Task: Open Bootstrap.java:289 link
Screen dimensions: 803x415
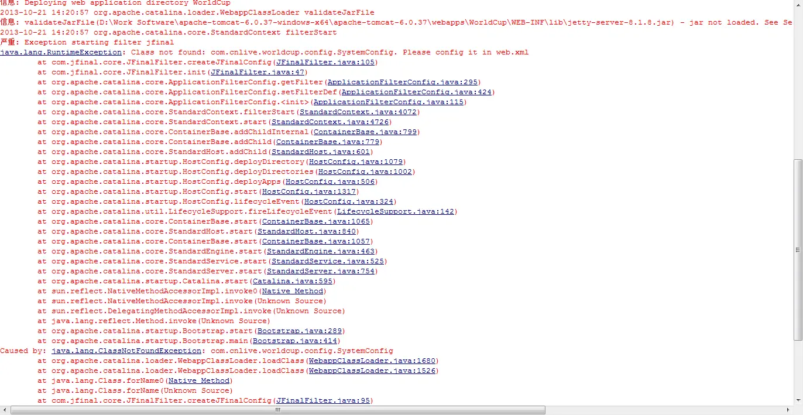Action: (300, 331)
